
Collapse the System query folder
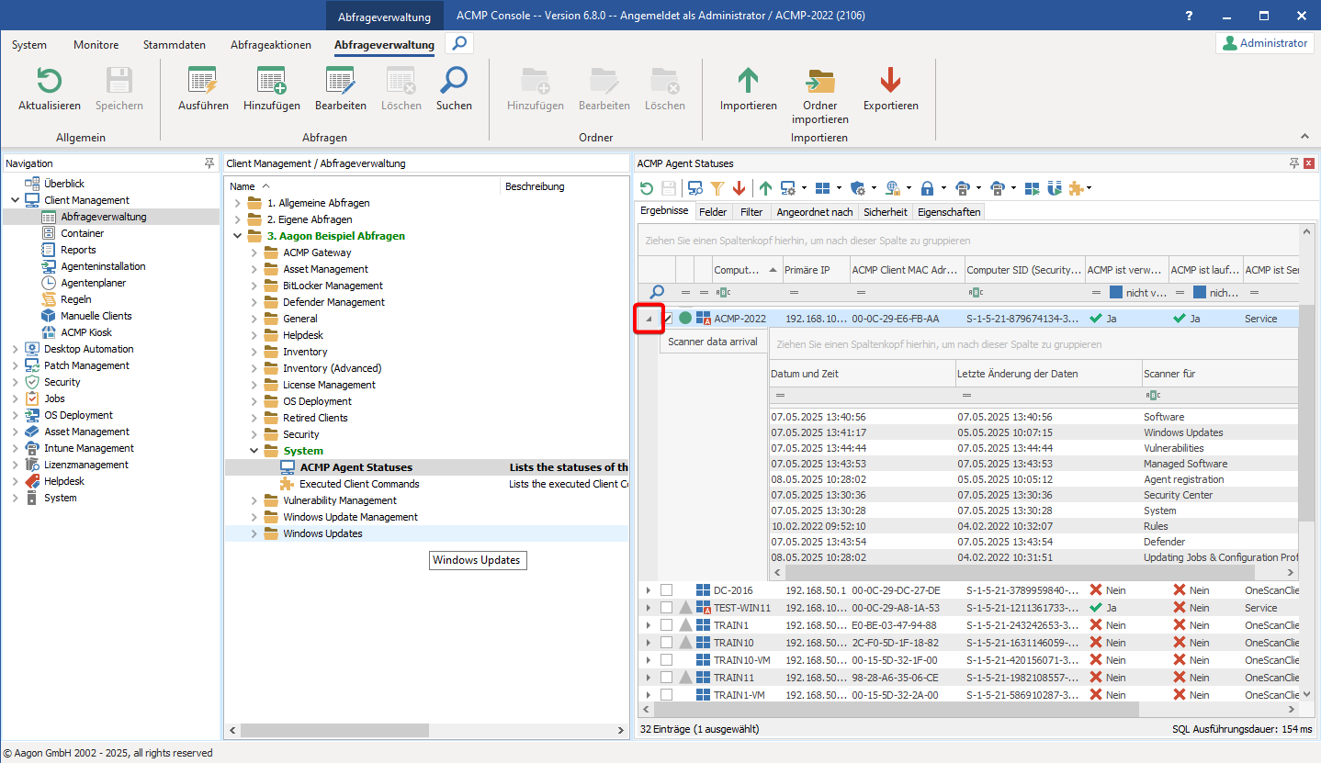[254, 451]
